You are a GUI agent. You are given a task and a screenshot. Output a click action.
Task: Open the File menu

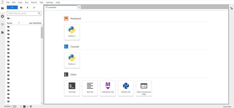[x=8, y=2]
